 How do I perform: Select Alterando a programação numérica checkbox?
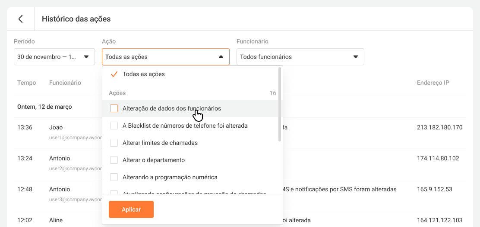coord(114,177)
